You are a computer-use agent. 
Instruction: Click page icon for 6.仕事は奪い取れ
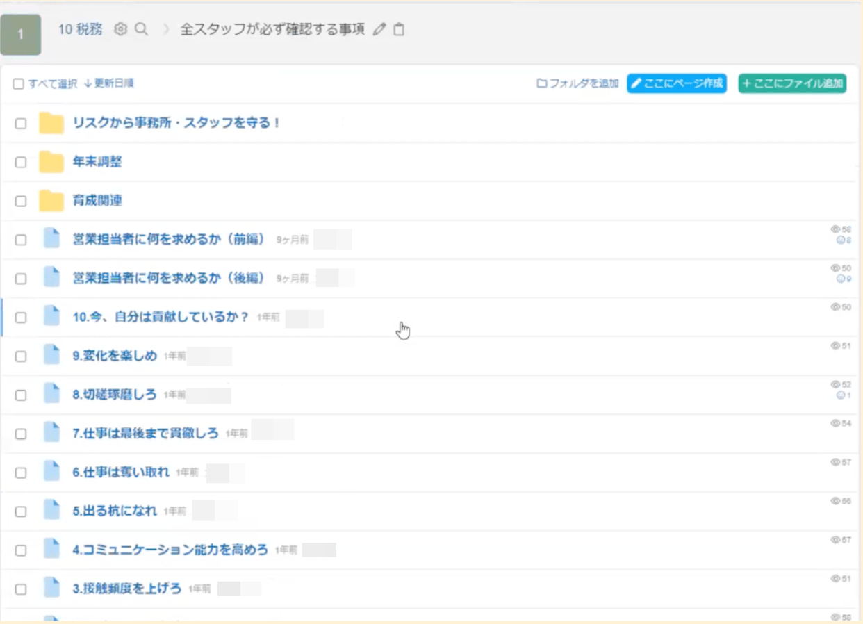click(51, 473)
